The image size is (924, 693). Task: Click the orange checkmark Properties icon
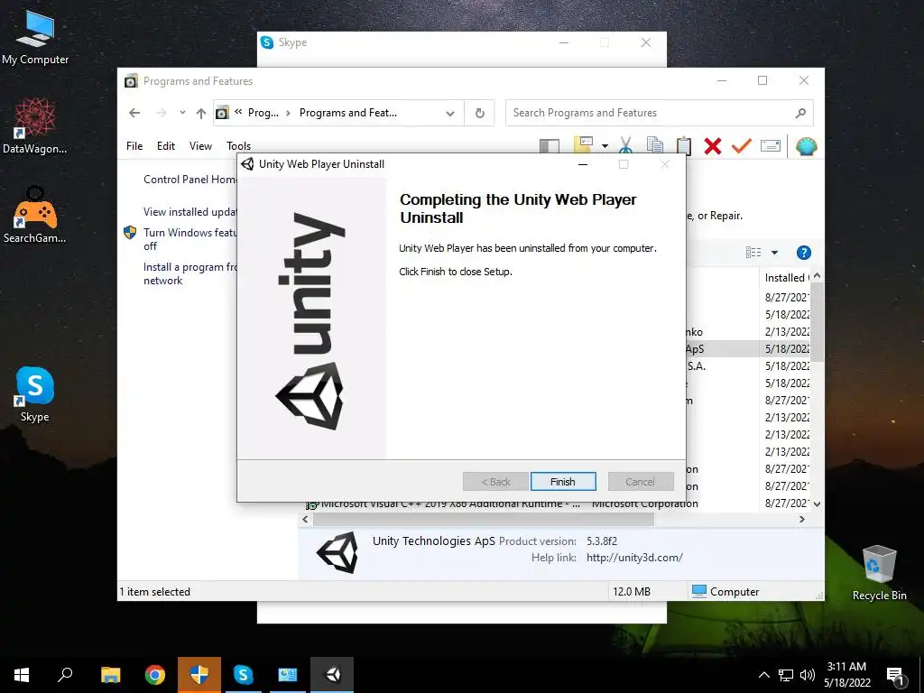click(742, 145)
